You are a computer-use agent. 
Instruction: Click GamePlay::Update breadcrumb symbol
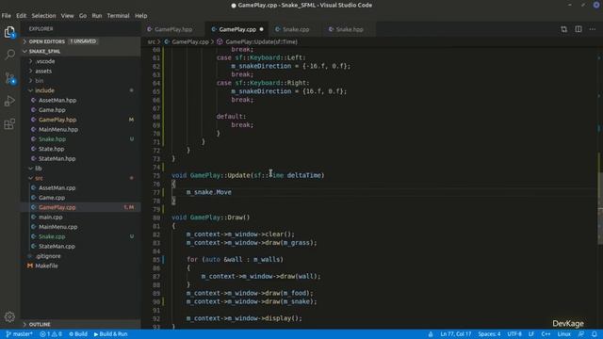261,41
